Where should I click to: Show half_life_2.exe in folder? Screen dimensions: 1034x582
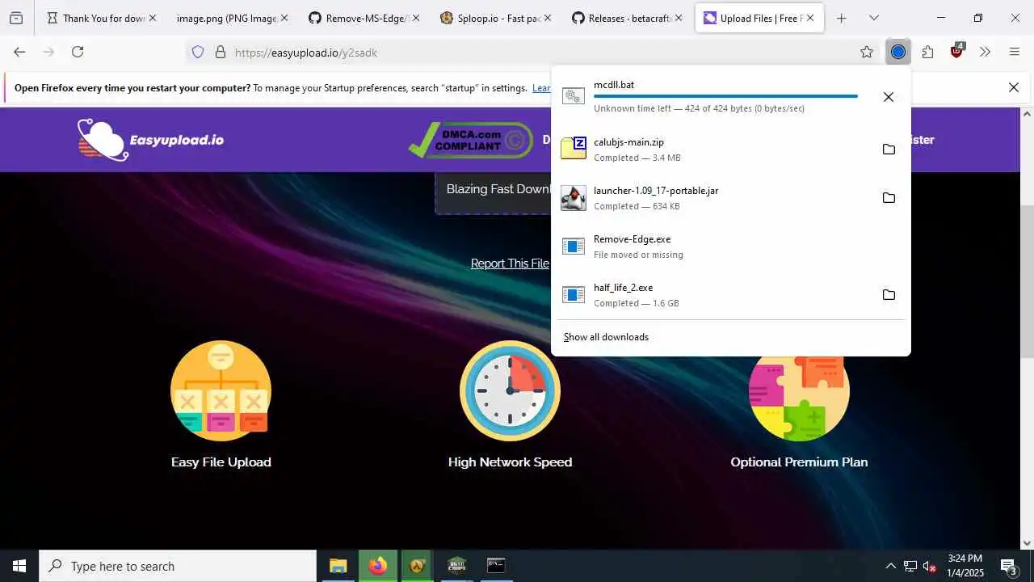889,294
